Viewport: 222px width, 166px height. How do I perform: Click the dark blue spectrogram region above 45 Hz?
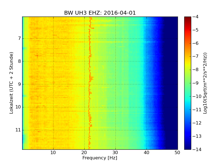171,83
